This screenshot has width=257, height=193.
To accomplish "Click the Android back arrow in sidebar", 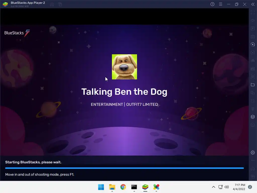I will (253, 161).
